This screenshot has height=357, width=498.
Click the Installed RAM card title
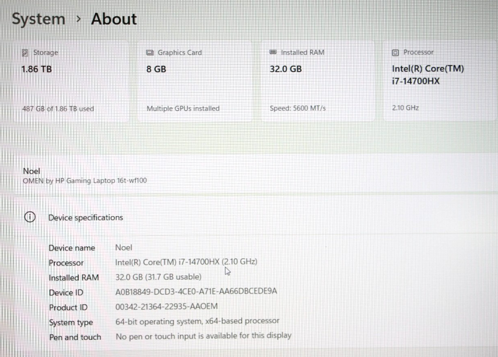(x=303, y=52)
